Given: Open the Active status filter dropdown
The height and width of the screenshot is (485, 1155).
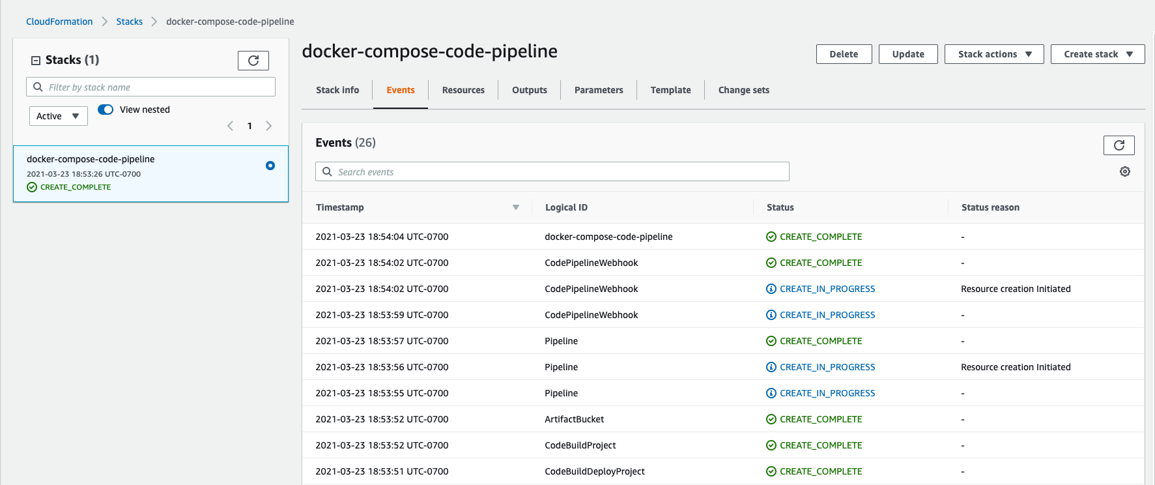Looking at the screenshot, I should [x=58, y=116].
